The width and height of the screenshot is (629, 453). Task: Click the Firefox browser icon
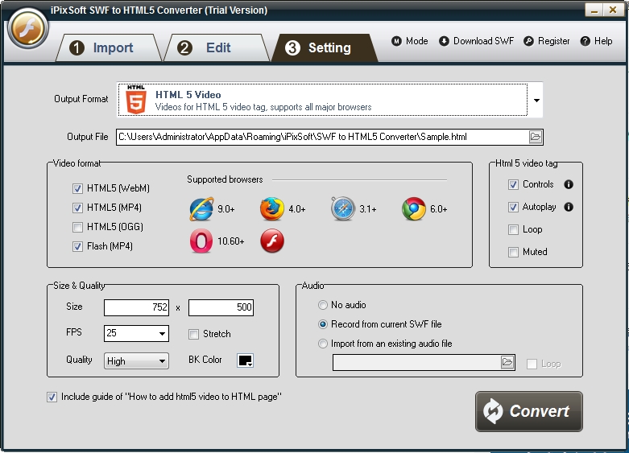point(272,209)
